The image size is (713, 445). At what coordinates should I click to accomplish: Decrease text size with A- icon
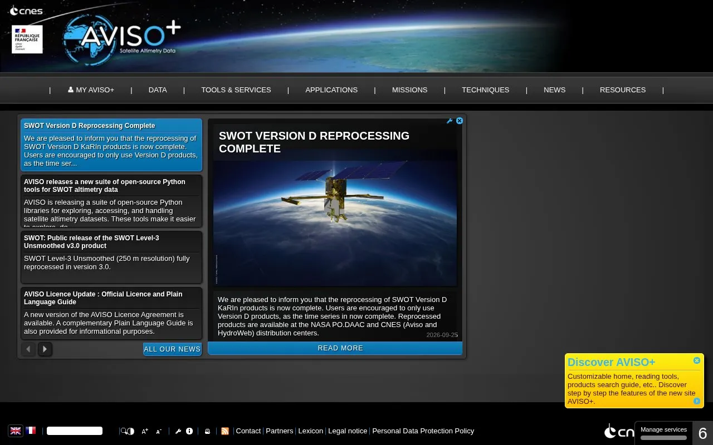[159, 431]
